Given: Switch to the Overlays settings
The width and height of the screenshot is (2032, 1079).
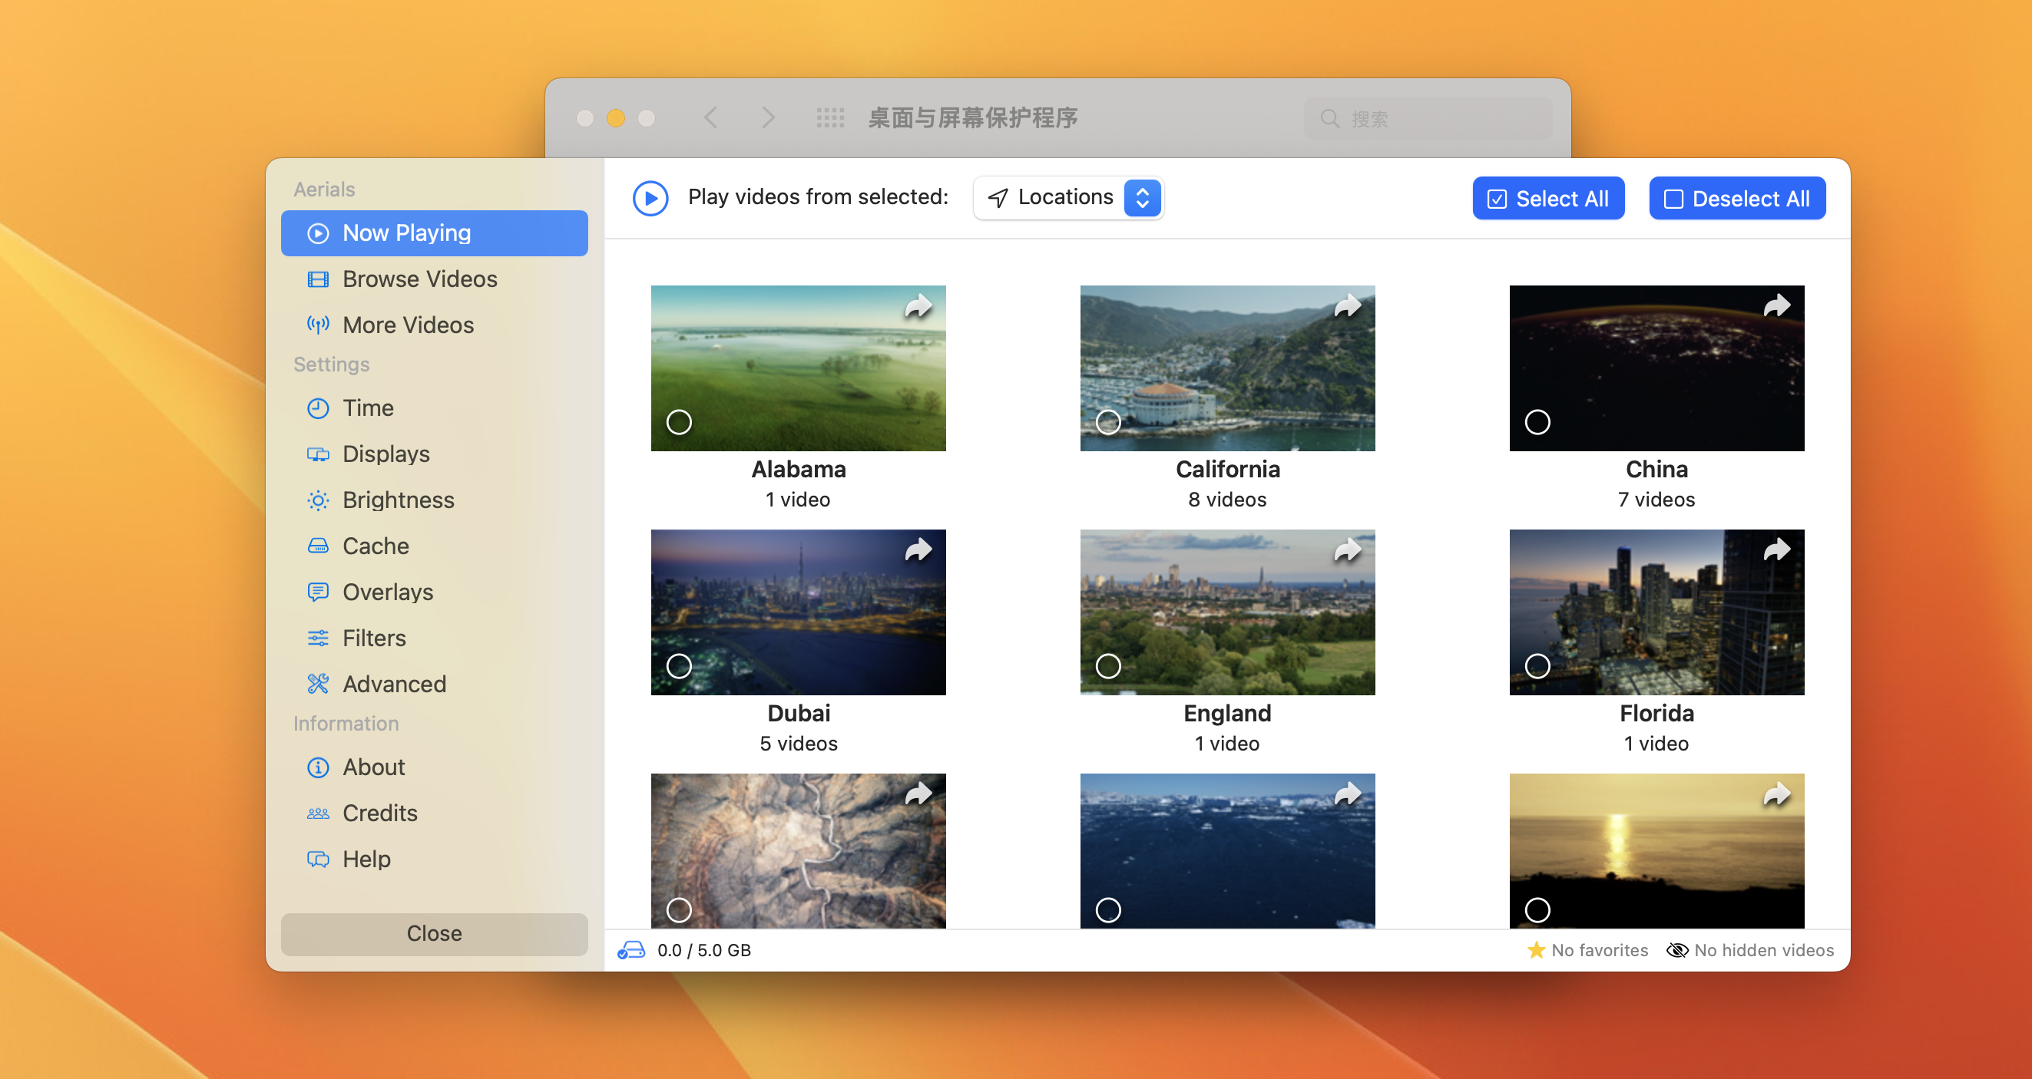Looking at the screenshot, I should tap(387, 592).
